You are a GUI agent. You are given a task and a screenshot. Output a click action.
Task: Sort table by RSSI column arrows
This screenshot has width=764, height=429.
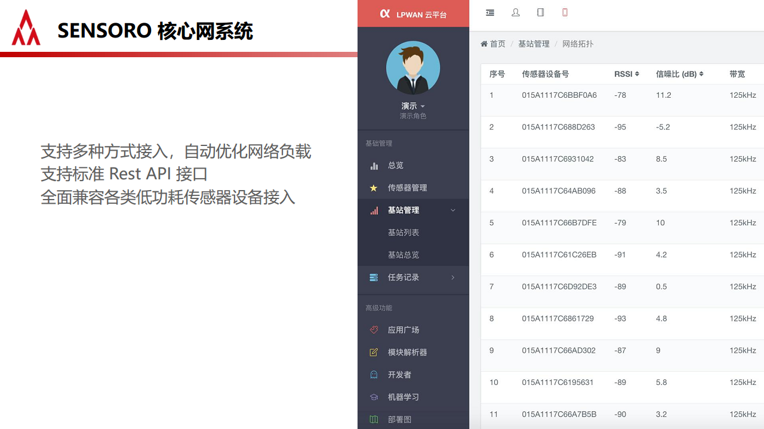click(x=637, y=74)
